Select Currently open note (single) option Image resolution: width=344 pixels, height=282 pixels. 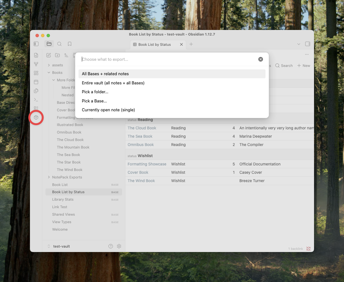tap(172, 110)
